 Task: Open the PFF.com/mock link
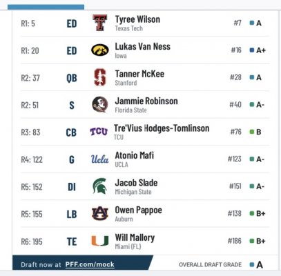[x=90, y=264]
